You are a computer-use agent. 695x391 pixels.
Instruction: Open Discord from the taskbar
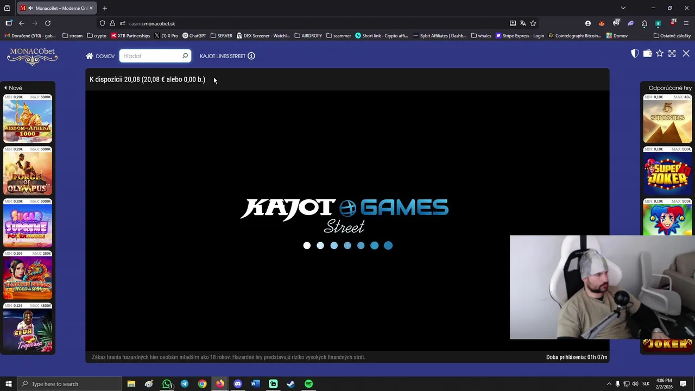pos(238,384)
